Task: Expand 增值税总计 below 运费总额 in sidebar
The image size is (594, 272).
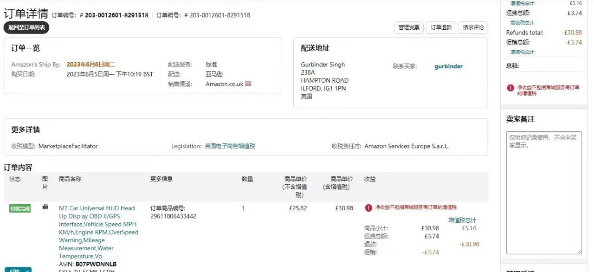Action: [523, 23]
